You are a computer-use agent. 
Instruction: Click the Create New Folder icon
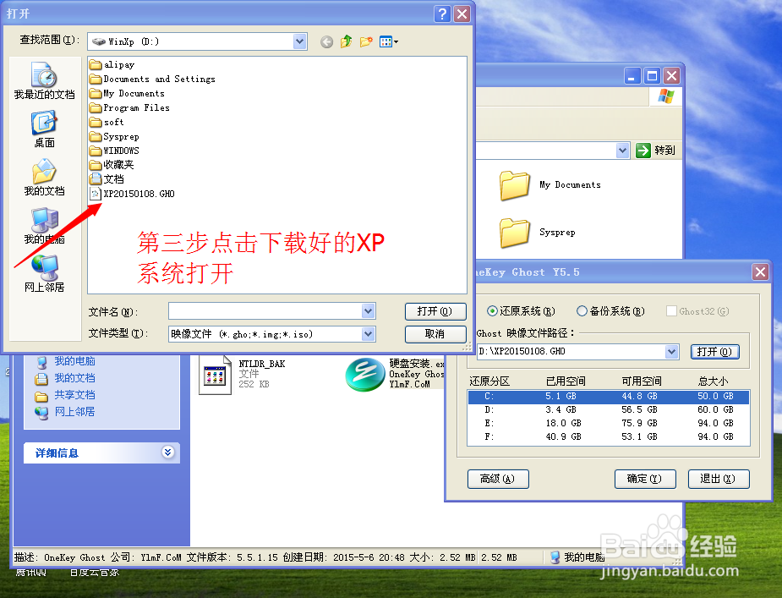[366, 41]
